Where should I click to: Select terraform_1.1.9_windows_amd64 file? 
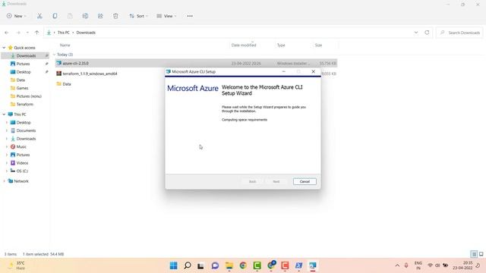[90, 74]
